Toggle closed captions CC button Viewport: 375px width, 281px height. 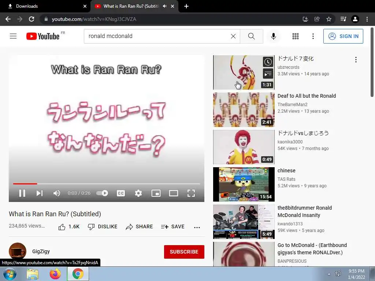pyautogui.click(x=121, y=193)
